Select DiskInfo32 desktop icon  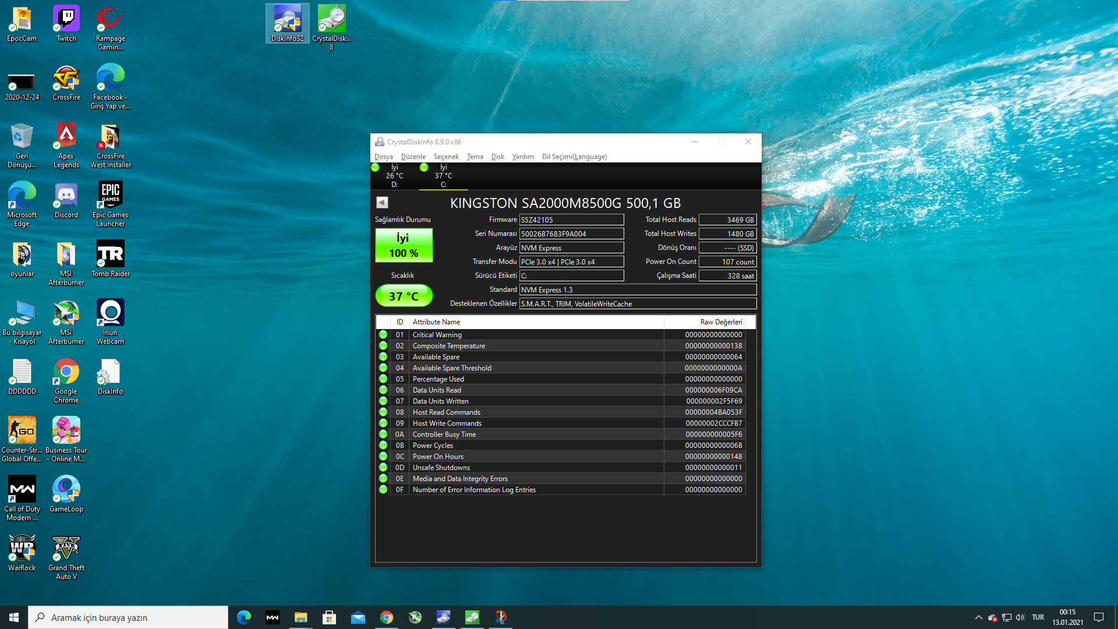[x=287, y=24]
